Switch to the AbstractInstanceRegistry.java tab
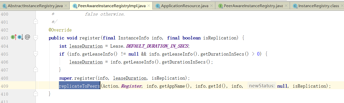This screenshot has height=103, width=344. [35, 6]
